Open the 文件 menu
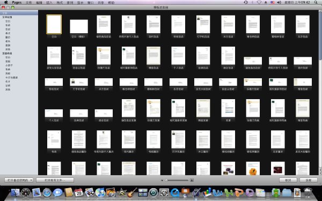Viewport: 322px width, 201px height. coord(29,3)
